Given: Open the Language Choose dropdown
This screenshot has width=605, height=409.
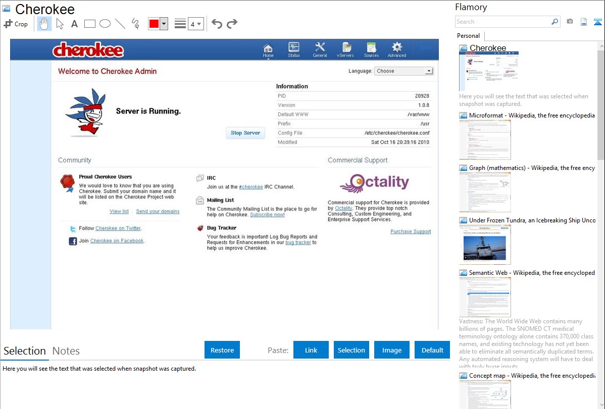Looking at the screenshot, I should 404,71.
